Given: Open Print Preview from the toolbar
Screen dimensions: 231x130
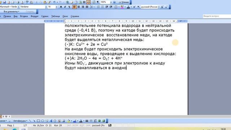Looking at the screenshot, I should [22, 2].
